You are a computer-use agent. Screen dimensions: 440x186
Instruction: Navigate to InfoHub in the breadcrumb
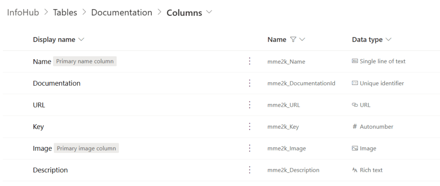[23, 12]
